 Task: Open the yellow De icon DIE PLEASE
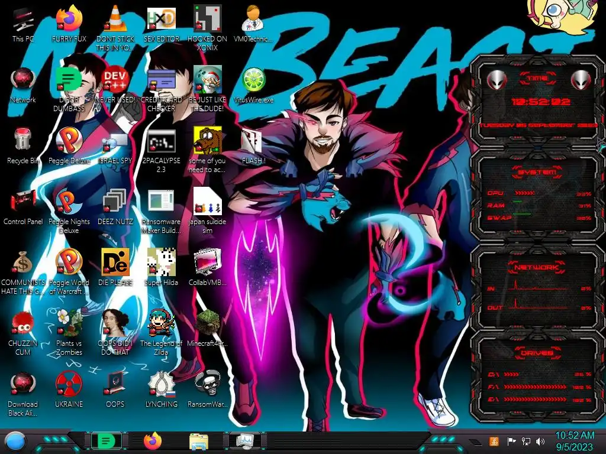[115, 268]
